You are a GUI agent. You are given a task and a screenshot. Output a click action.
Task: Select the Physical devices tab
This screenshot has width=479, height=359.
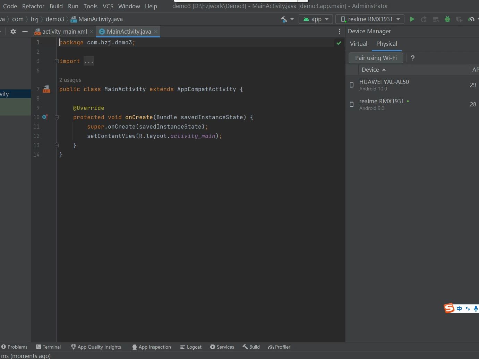(386, 44)
